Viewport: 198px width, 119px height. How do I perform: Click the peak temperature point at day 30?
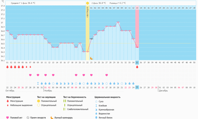(x=118, y=22)
